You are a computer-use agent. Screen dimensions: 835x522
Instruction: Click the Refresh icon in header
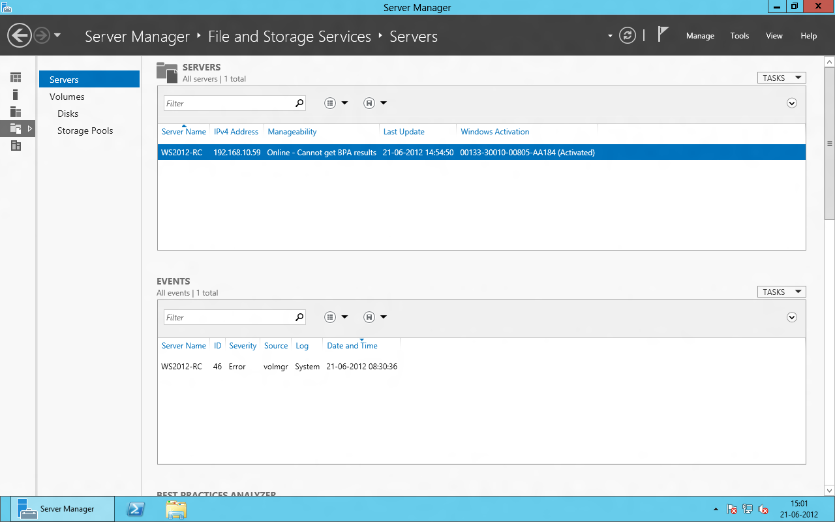[628, 35]
